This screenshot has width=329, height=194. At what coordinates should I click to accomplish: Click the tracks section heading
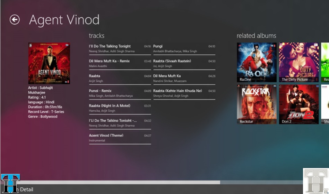(x=96, y=36)
